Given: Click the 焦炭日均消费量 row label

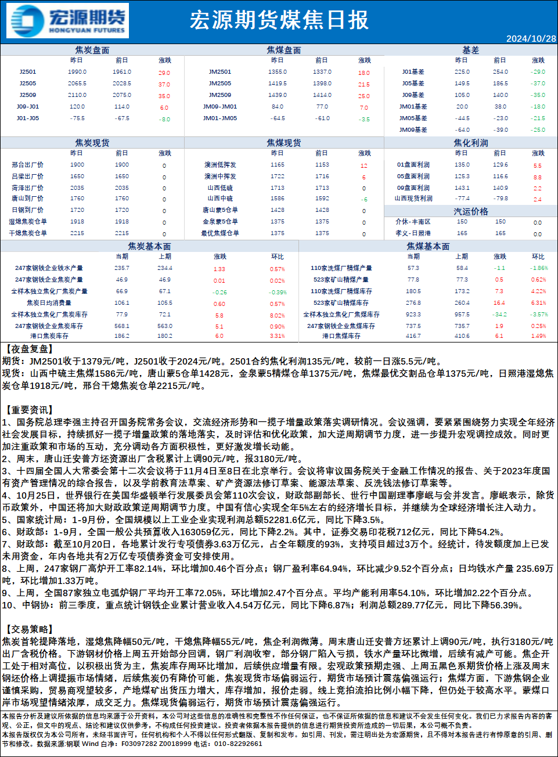Looking at the screenshot, I should pos(49,303).
